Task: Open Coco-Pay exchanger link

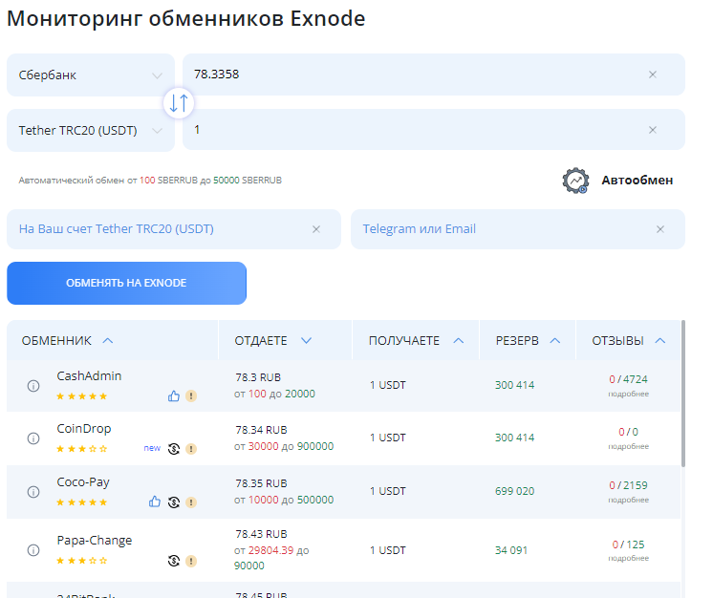Action: point(83,482)
